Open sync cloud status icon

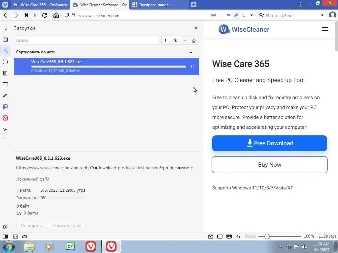tap(25, 237)
